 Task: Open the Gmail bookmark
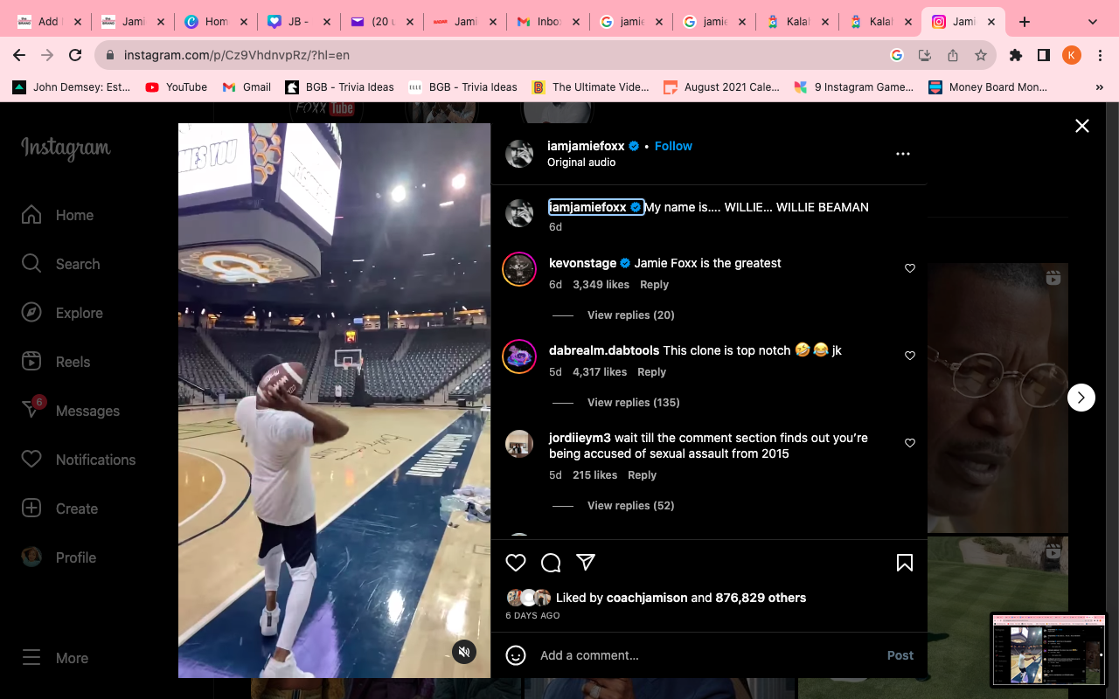click(x=247, y=87)
